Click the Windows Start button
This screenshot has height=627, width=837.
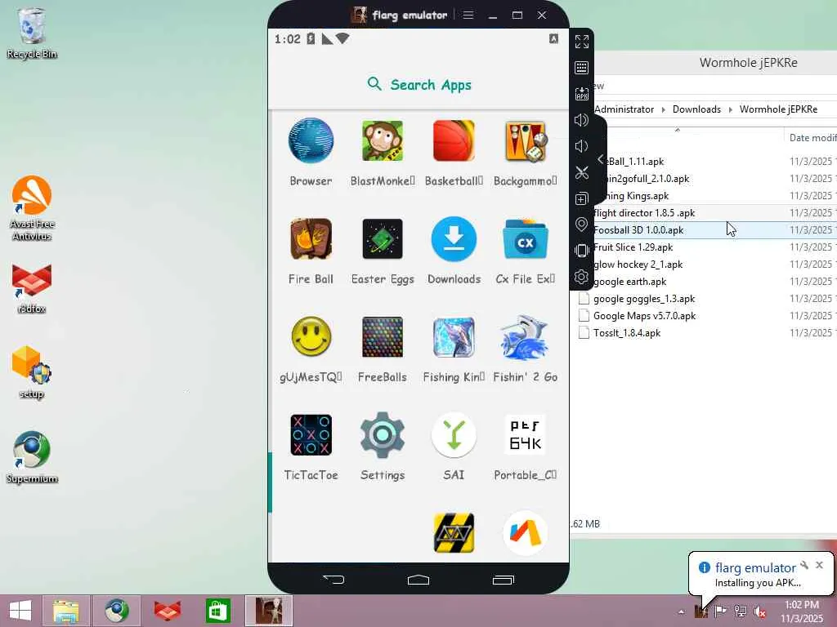click(x=20, y=611)
